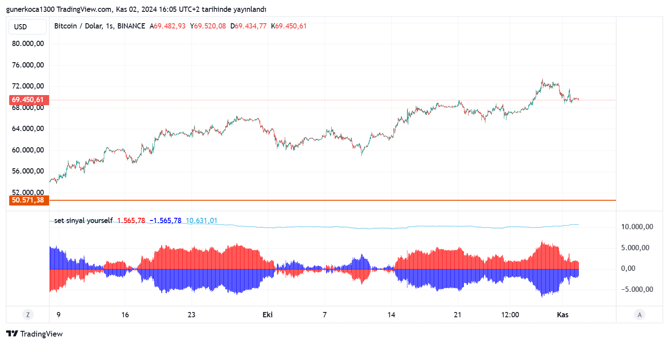Click the TradingView logo
The image size is (669, 344).
(x=35, y=334)
